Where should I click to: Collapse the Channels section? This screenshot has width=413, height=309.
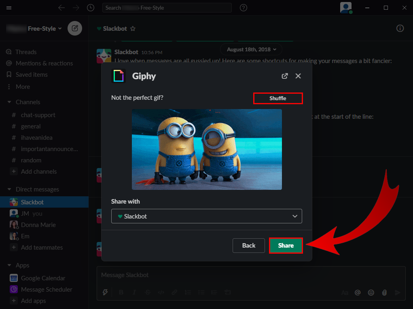(x=9, y=102)
